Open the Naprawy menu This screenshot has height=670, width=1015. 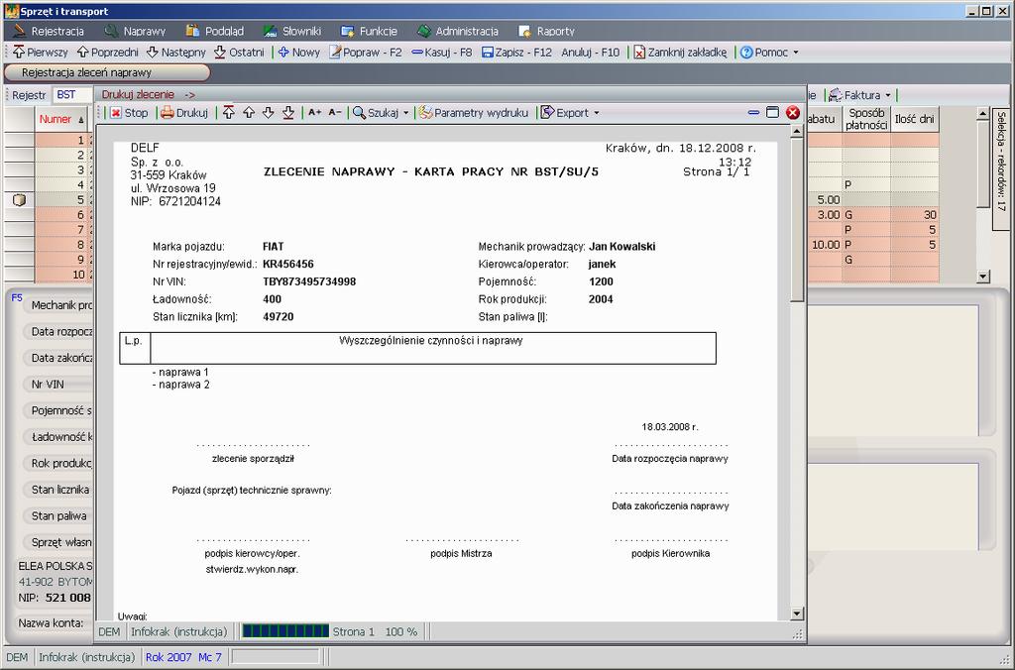coord(136,31)
